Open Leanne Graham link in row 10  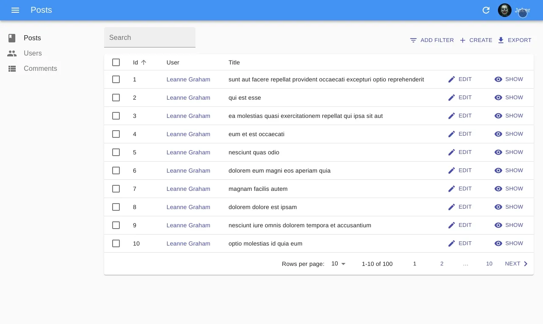(188, 243)
